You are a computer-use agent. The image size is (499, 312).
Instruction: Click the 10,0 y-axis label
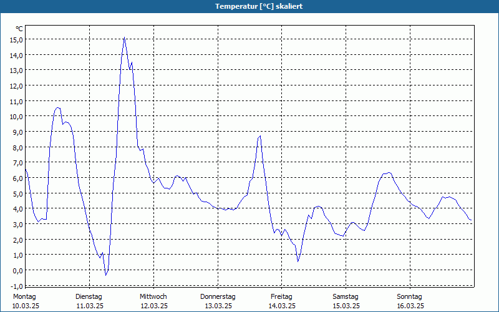coord(16,117)
